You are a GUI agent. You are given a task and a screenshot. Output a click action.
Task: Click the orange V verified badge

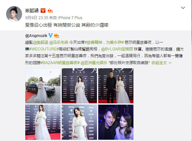point(43,11)
